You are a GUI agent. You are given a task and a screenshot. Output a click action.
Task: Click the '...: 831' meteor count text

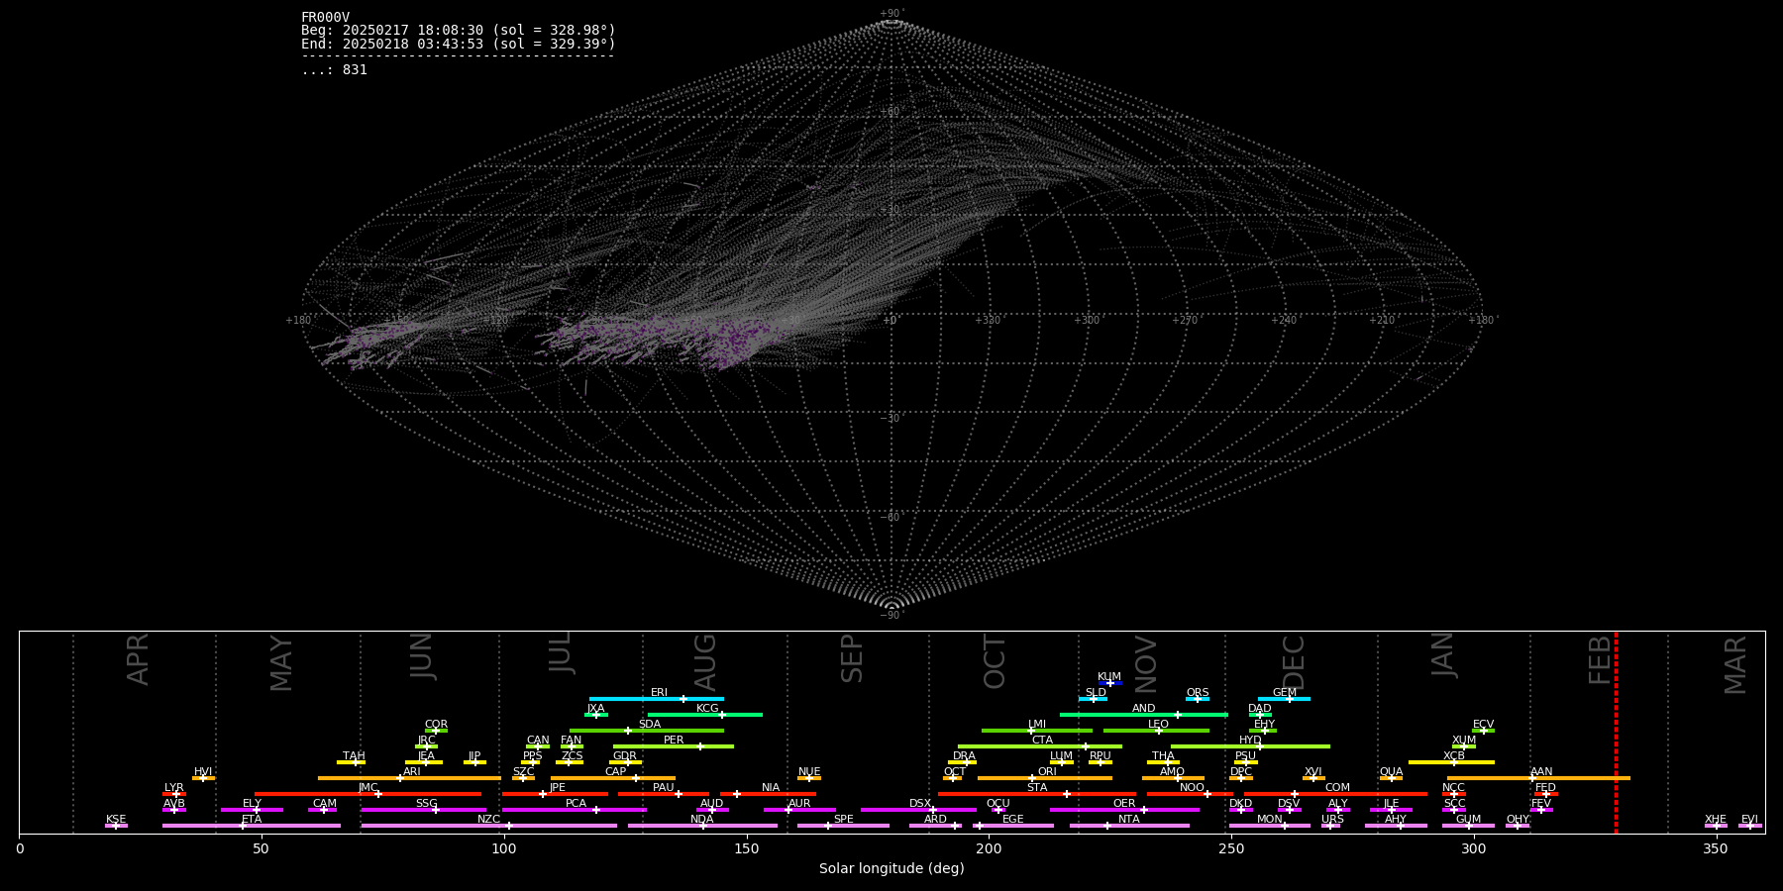(334, 69)
